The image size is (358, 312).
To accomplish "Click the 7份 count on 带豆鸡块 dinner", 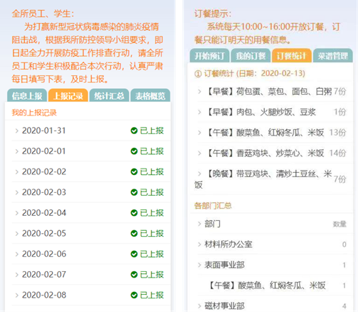I will pos(340,179).
